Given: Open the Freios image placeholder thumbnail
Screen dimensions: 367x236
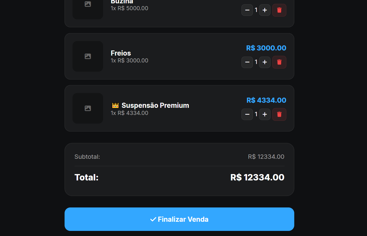Looking at the screenshot, I should coord(88,56).
